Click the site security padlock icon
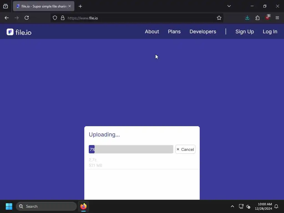 point(63,18)
